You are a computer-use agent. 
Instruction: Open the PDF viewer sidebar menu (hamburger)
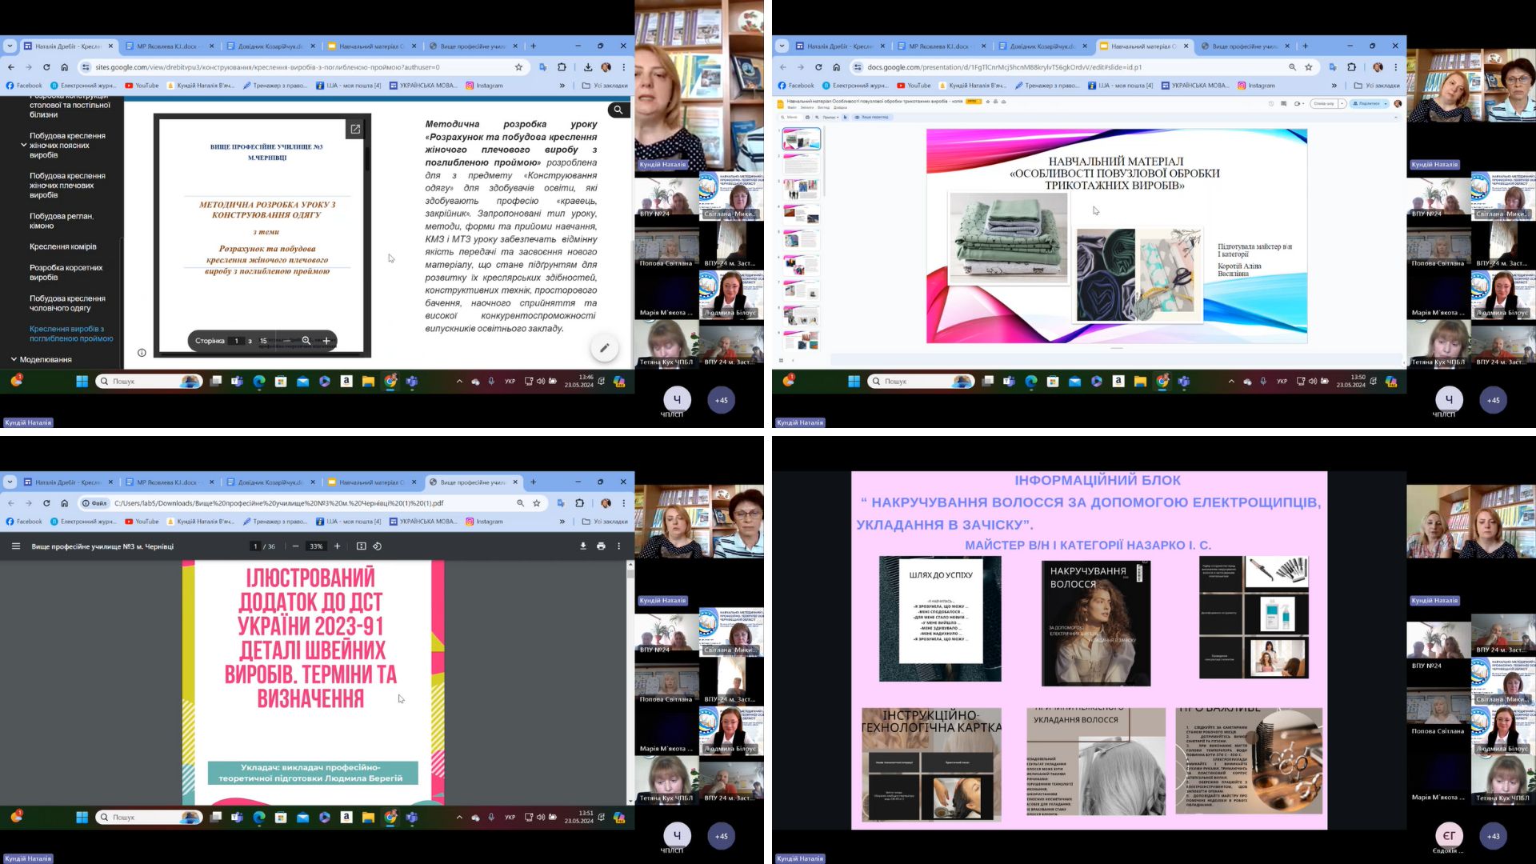pos(16,546)
